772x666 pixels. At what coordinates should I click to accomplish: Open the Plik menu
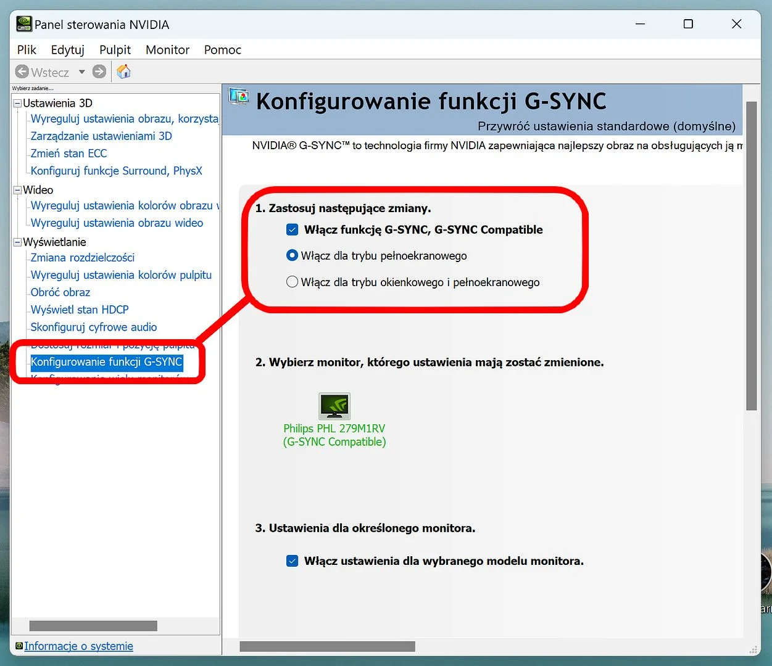(x=27, y=50)
